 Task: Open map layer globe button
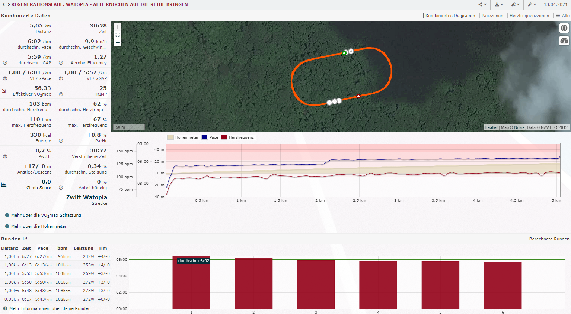(x=564, y=28)
